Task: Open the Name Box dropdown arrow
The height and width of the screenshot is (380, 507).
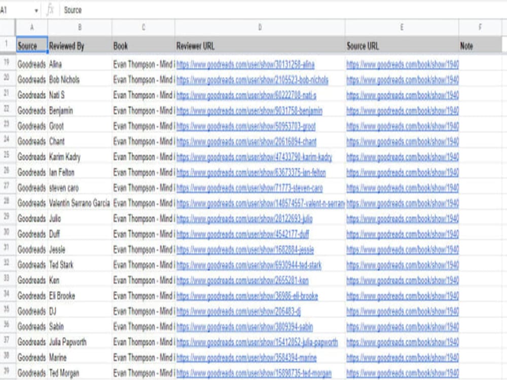Action: click(36, 11)
